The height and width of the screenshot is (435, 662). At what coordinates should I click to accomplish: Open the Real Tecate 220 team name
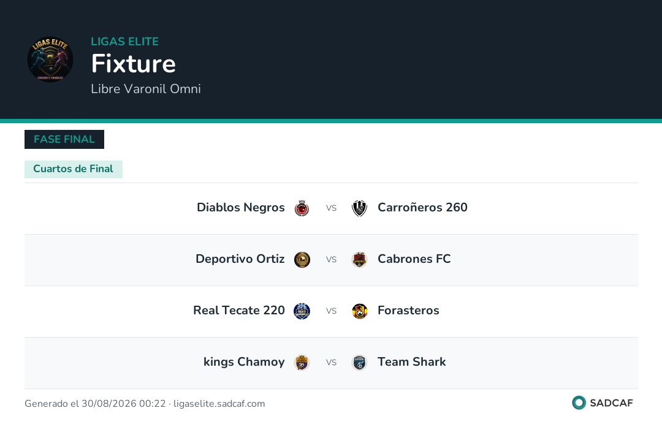(239, 311)
